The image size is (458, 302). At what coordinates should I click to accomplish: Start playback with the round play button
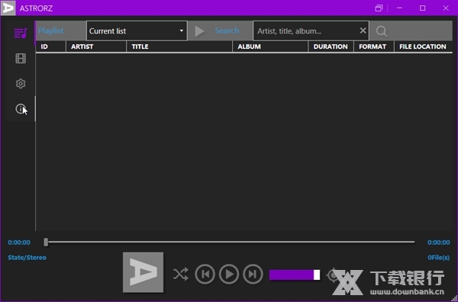click(229, 274)
